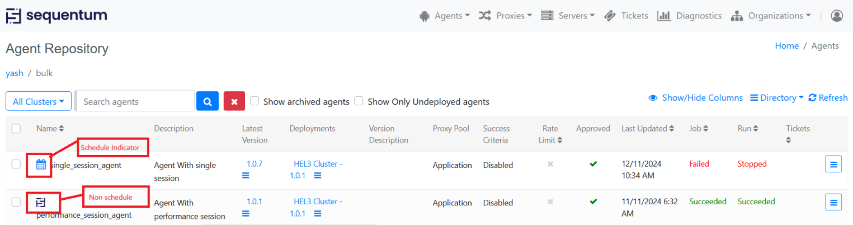Expand the Organizations menu
853x225 pixels.
tap(771, 16)
